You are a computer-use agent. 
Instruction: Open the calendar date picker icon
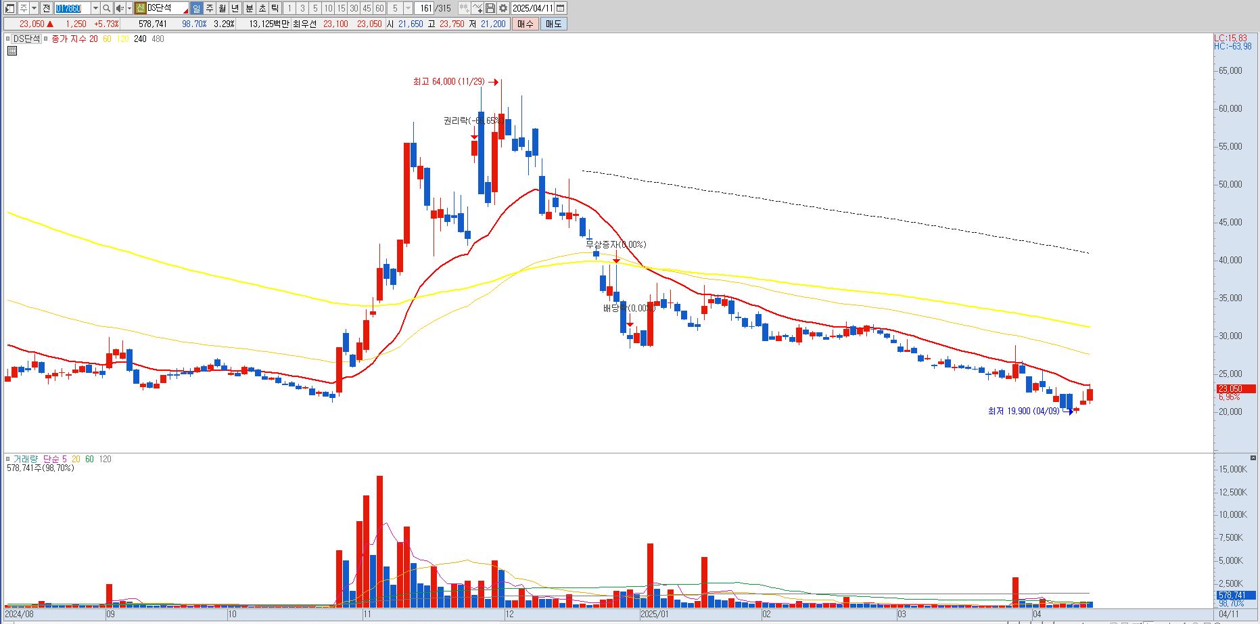coord(560,8)
